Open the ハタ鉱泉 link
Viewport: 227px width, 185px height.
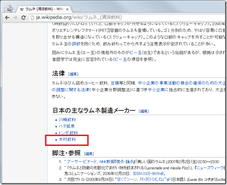67,126
